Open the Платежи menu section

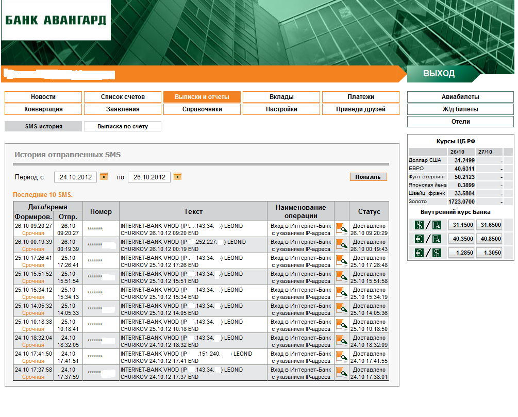361,97
